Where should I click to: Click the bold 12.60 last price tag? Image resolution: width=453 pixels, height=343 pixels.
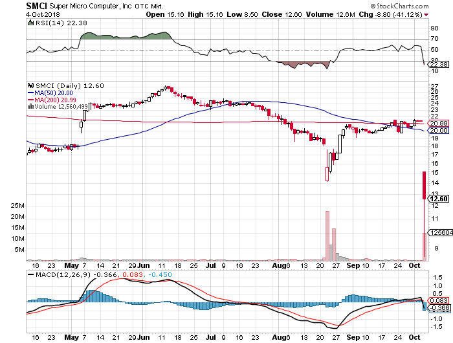click(439, 199)
